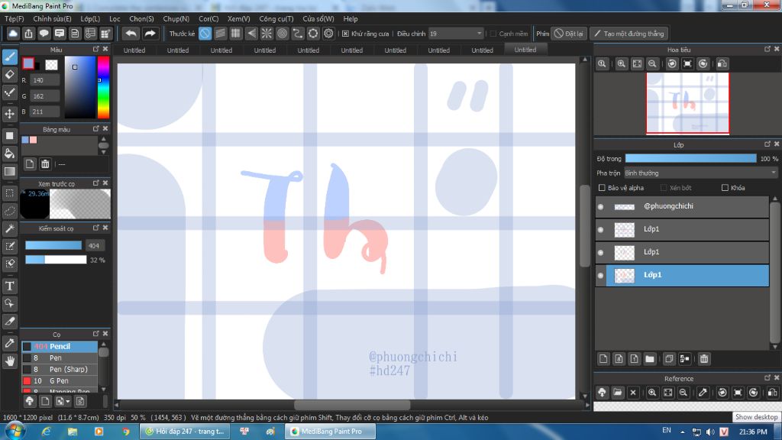Enable the crisscross grid snap guide
The height and width of the screenshot is (440, 782).
[x=236, y=34]
